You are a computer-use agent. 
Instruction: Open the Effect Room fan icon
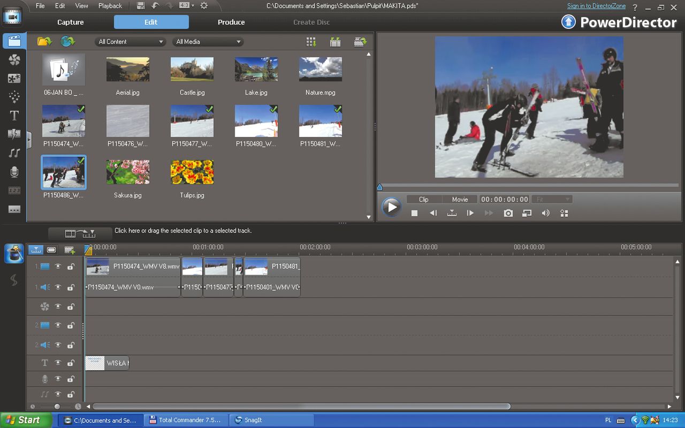coord(14,60)
